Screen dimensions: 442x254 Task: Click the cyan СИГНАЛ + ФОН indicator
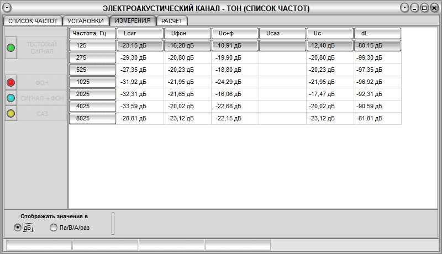tap(11, 98)
